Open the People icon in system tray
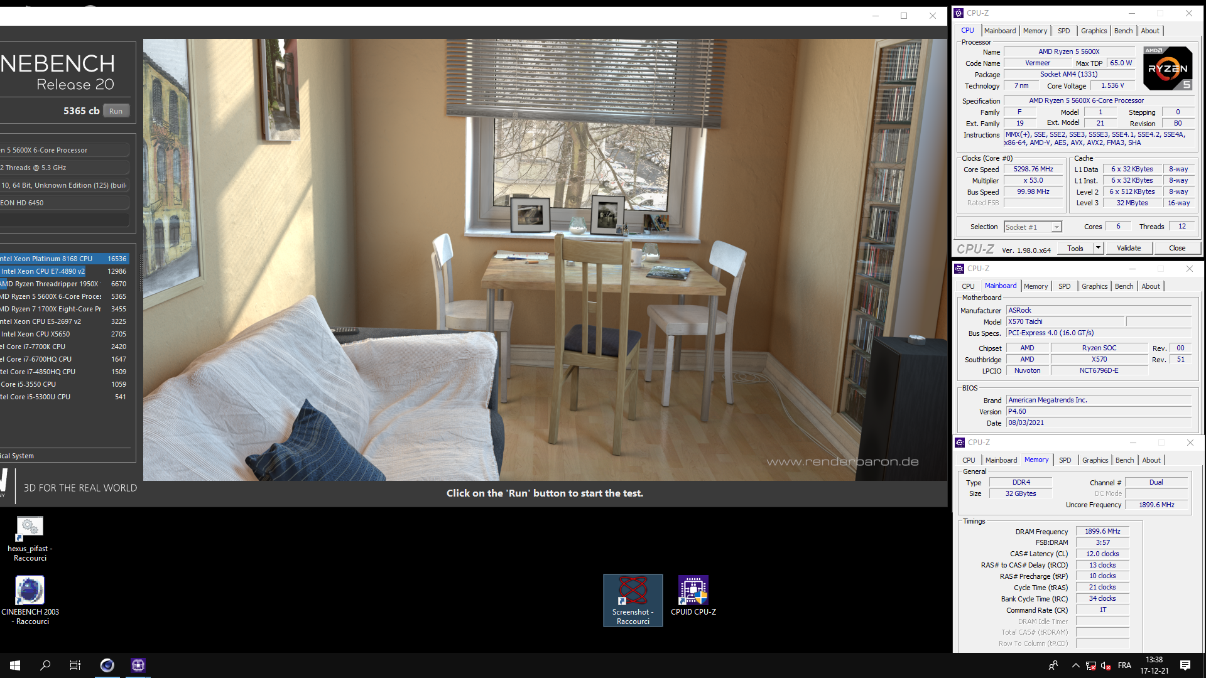 (1053, 665)
